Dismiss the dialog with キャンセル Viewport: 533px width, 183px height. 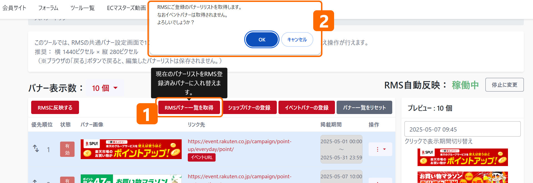click(297, 39)
